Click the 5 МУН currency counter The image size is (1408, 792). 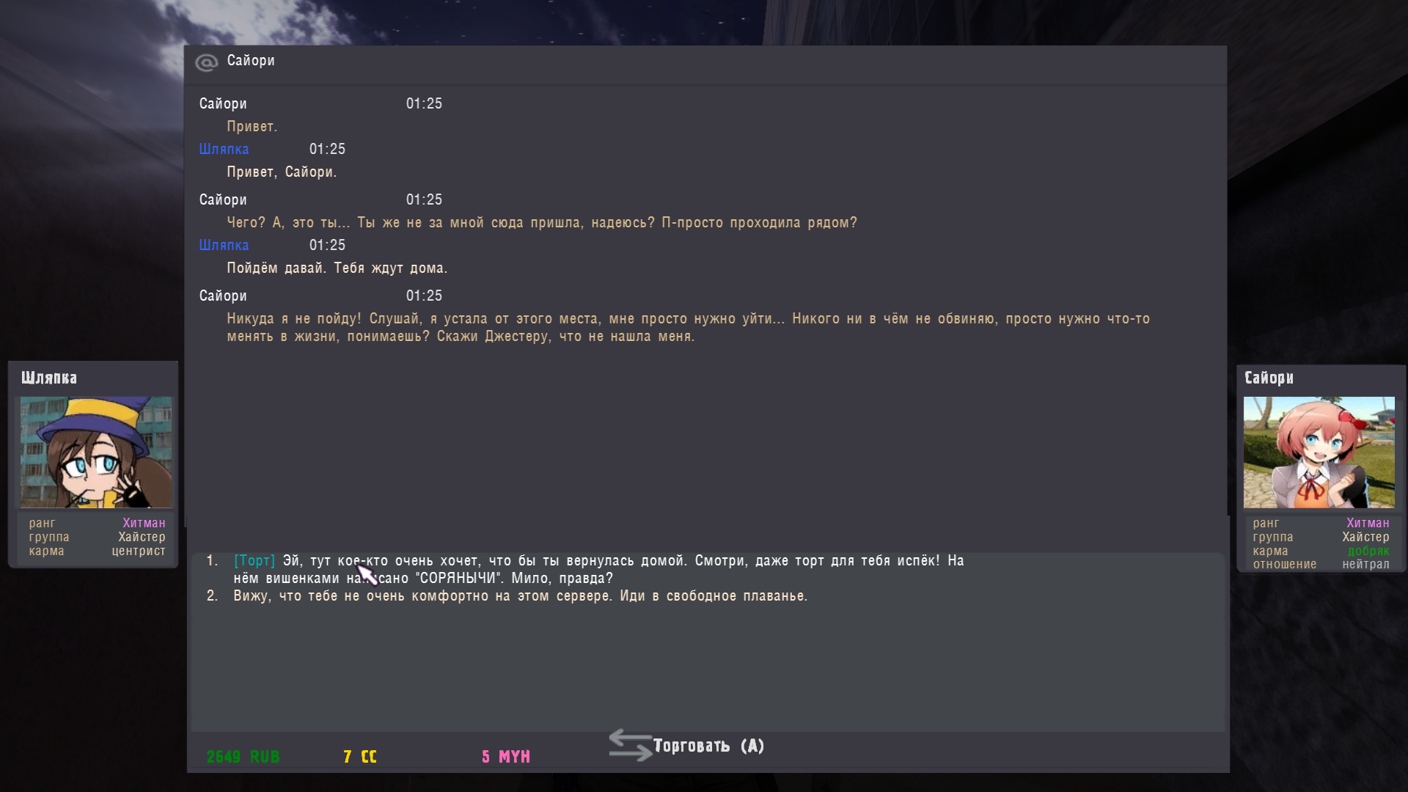pyautogui.click(x=505, y=757)
